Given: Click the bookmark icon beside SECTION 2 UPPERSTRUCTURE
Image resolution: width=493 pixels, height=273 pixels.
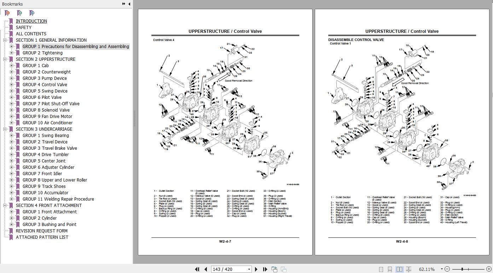Looking at the screenshot, I should coord(11,59).
